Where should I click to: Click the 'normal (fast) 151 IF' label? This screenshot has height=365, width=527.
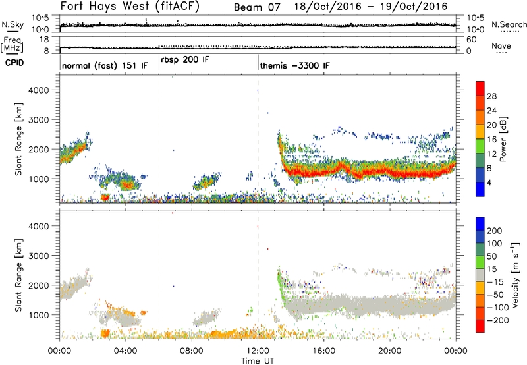click(105, 65)
